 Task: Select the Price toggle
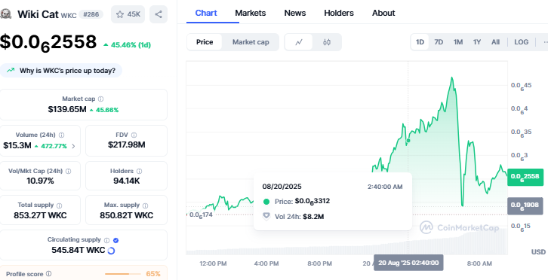205,42
